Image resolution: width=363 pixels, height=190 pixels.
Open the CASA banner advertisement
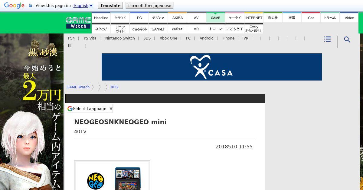tap(212, 67)
